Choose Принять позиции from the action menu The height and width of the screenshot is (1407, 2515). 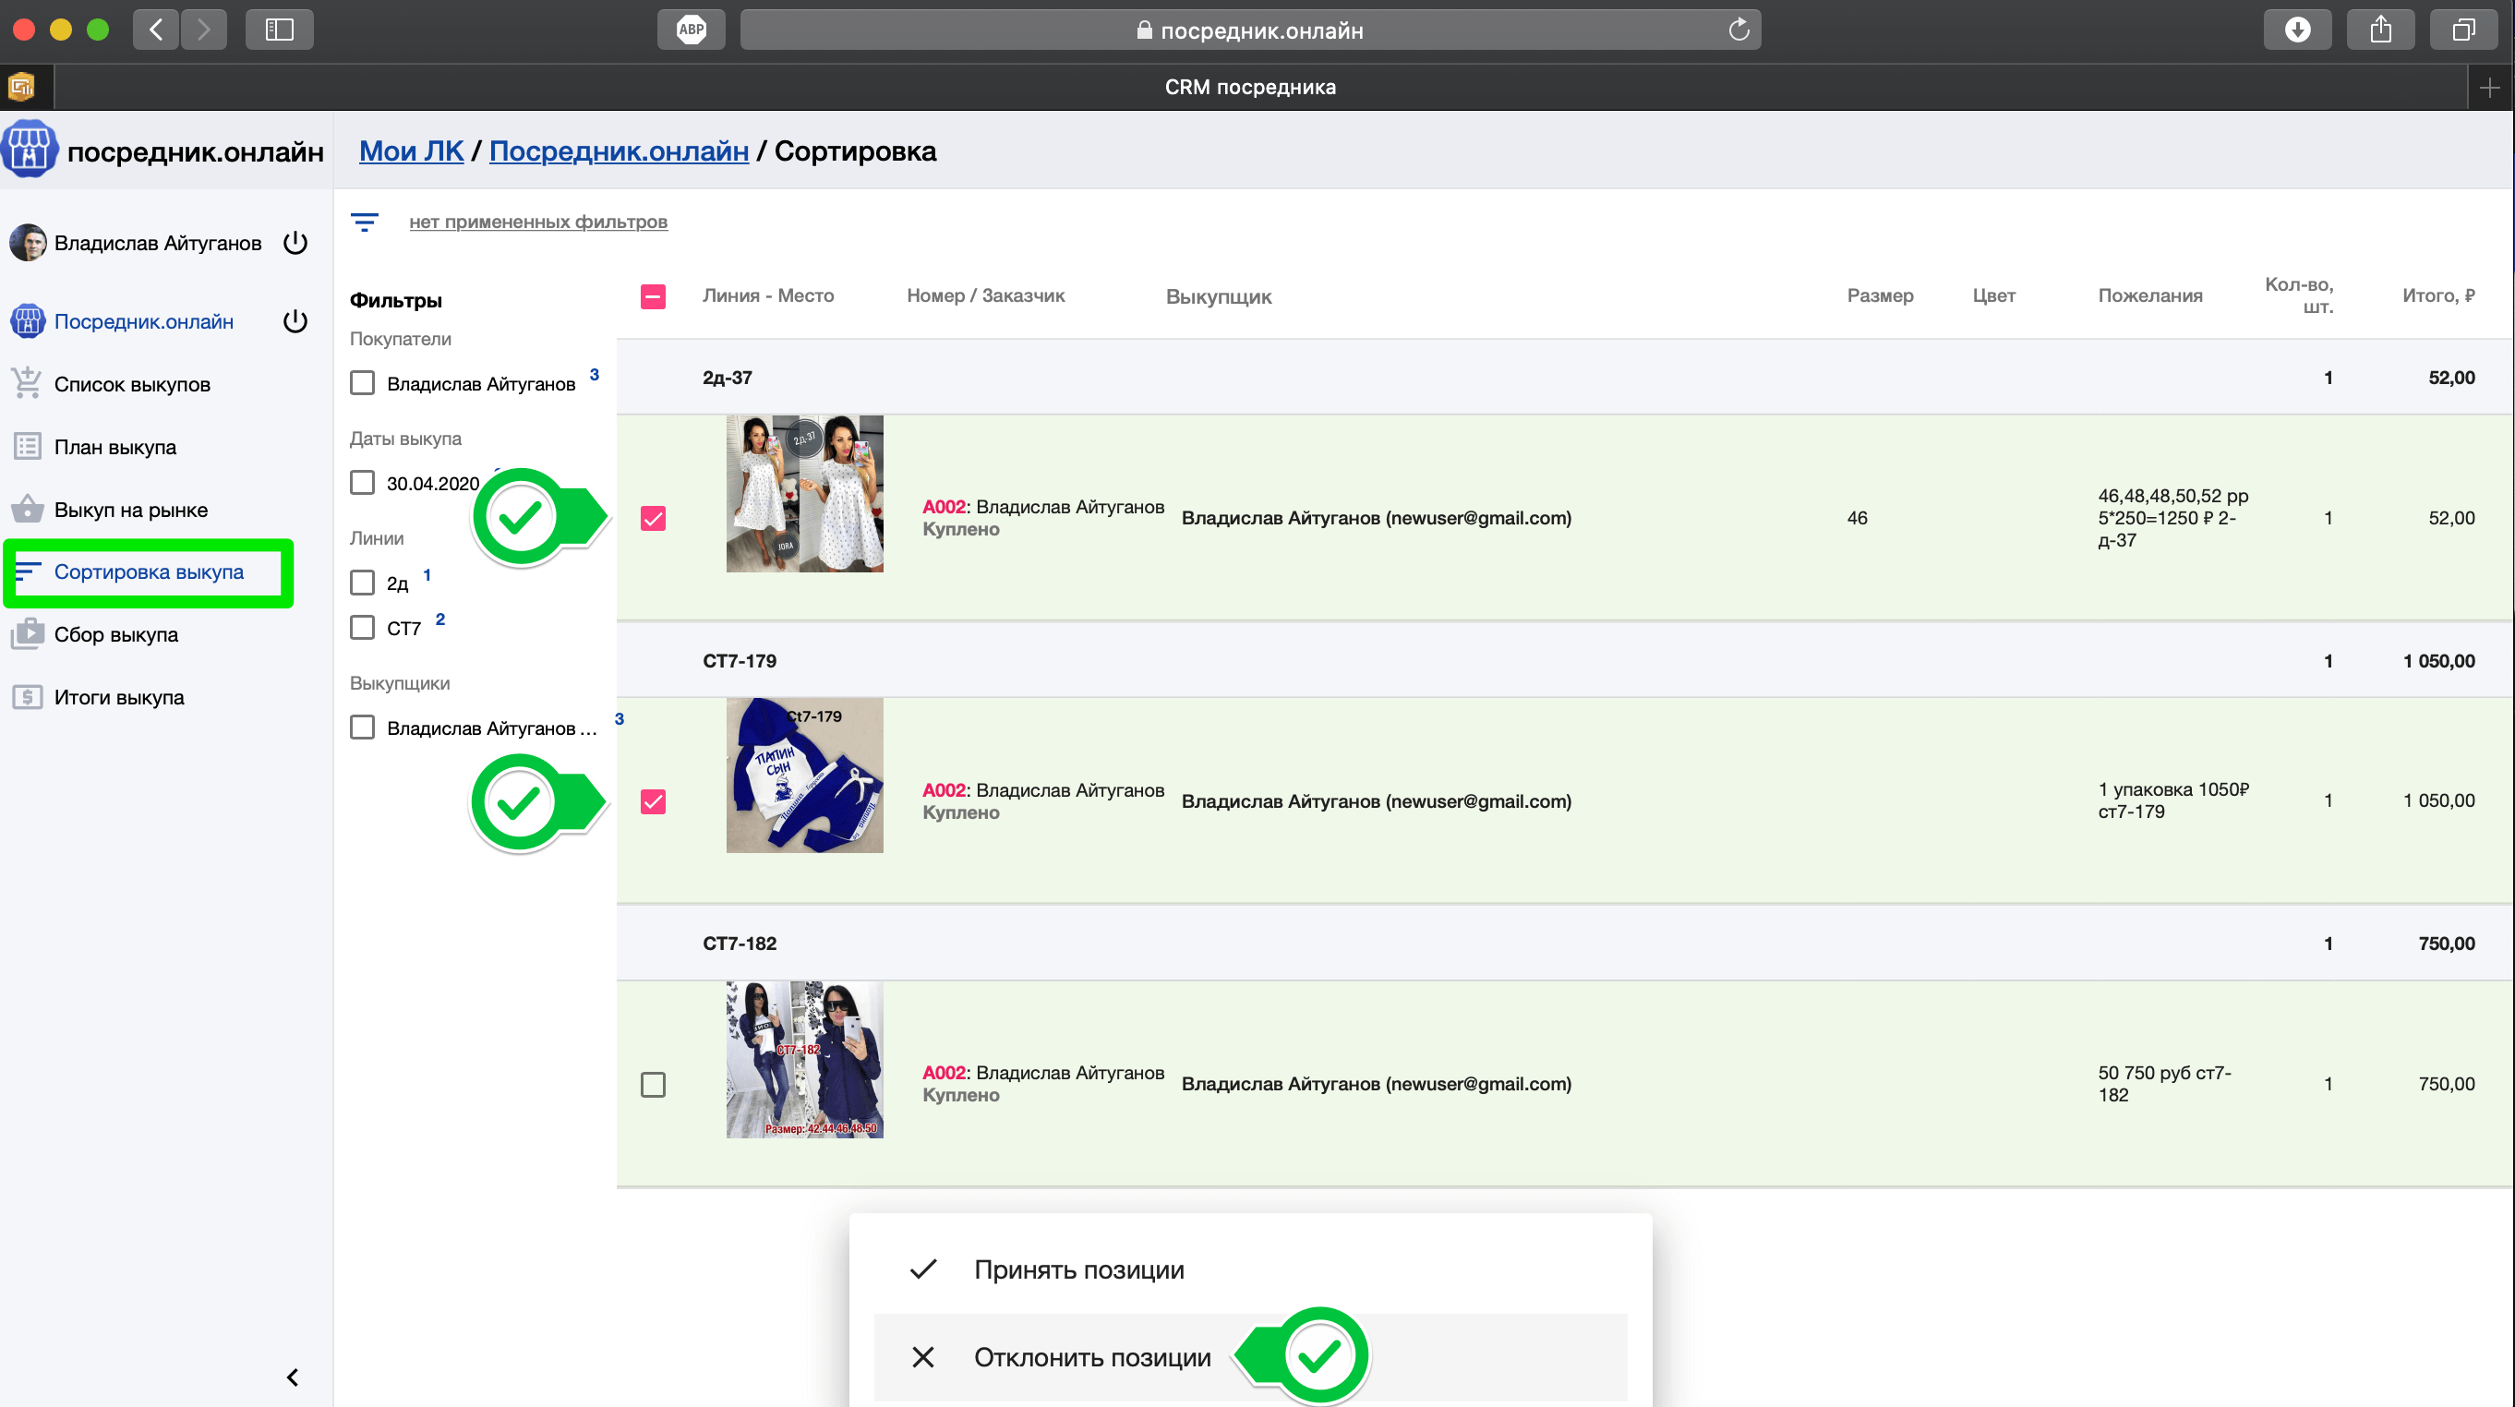coord(1077,1269)
